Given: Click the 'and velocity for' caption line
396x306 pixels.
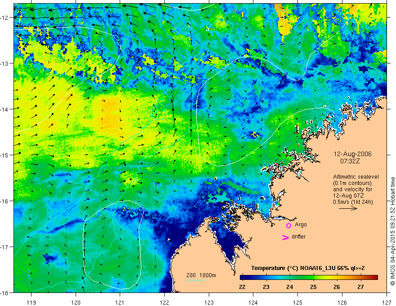Looking at the screenshot, I should (352, 189).
